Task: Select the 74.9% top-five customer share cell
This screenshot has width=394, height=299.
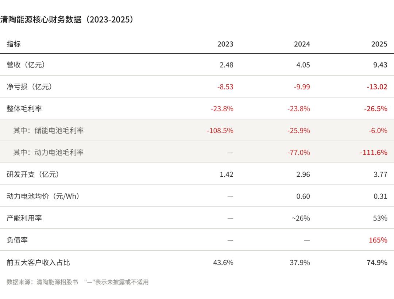Action: pos(377,262)
